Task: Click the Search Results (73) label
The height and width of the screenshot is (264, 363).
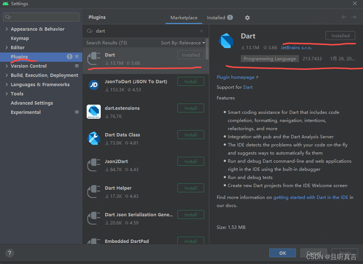Action: [107, 43]
